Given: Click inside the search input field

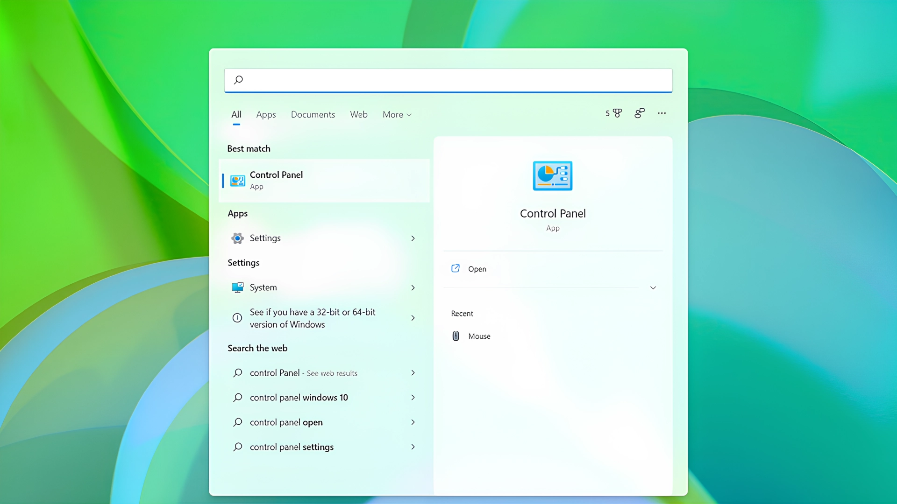Looking at the screenshot, I should [x=448, y=80].
